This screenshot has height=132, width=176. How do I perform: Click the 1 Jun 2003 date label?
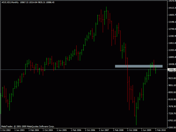[x=19, y=130]
